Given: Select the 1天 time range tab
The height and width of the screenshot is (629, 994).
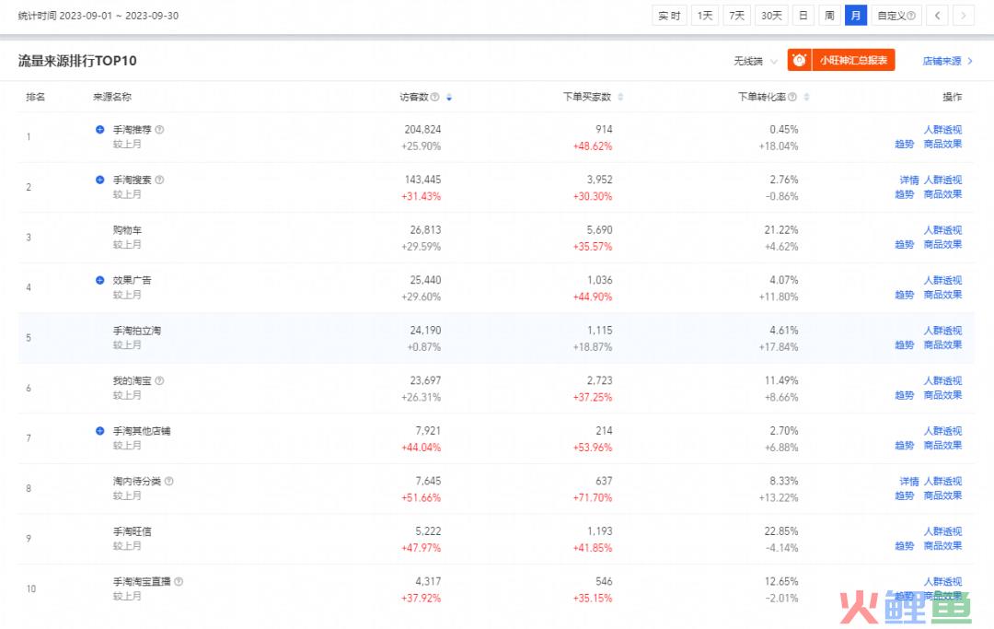Looking at the screenshot, I should pyautogui.click(x=705, y=16).
